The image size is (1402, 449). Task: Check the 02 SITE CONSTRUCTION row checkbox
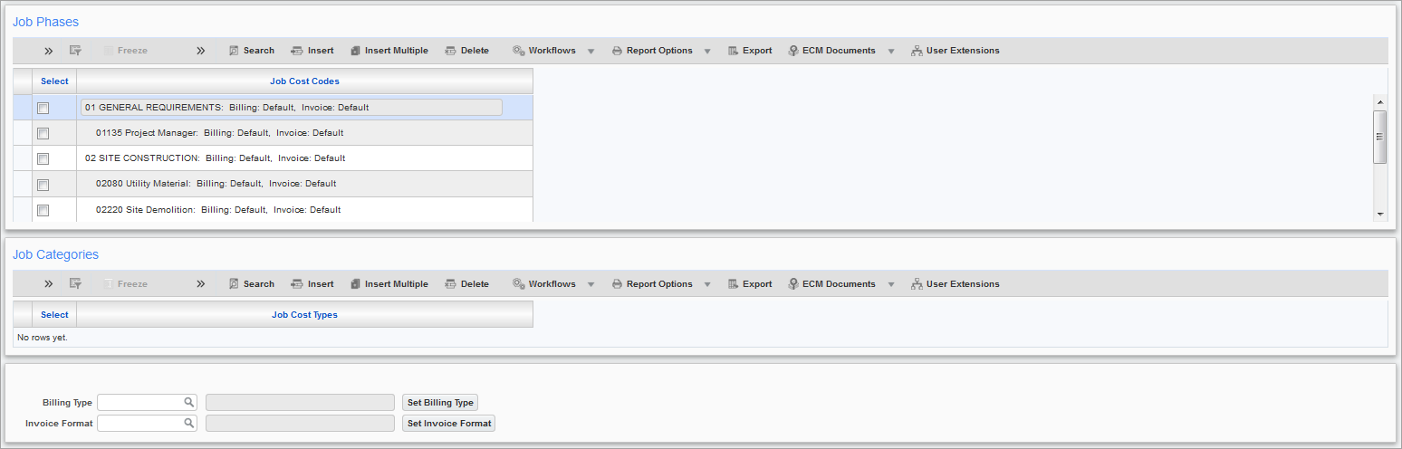tap(43, 158)
